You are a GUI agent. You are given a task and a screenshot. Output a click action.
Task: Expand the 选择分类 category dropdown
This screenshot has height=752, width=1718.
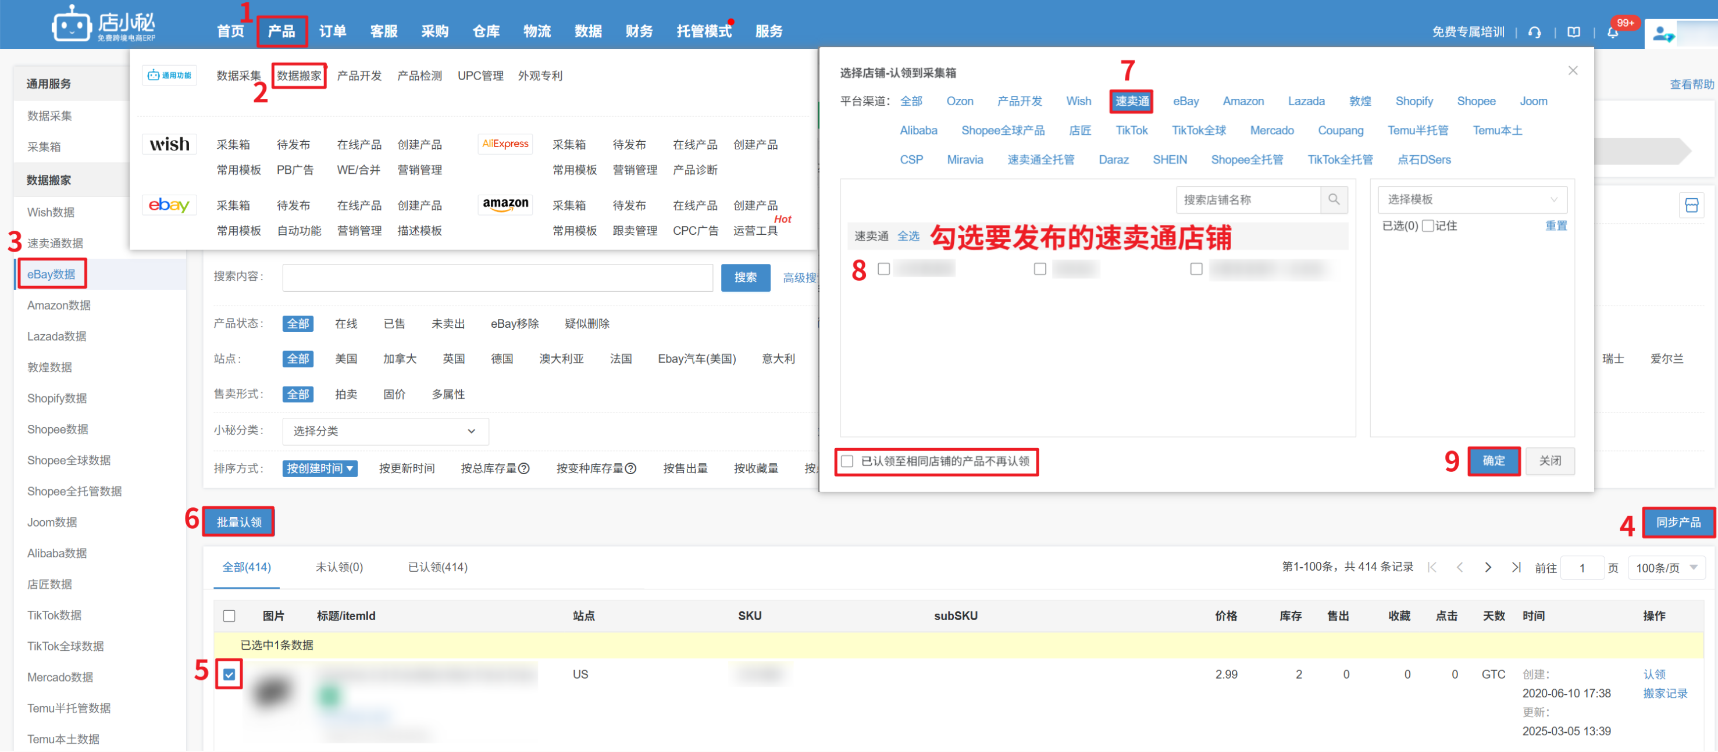(x=385, y=431)
